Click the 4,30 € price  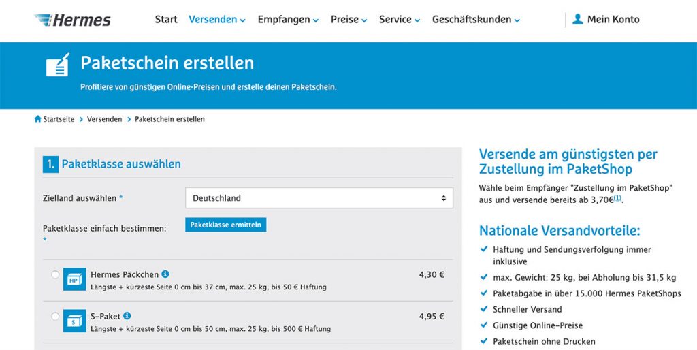click(x=432, y=274)
